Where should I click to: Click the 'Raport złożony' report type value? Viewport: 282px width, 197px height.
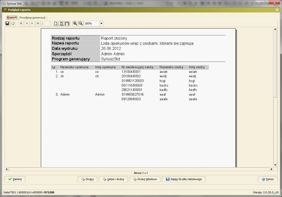[x=114, y=38]
